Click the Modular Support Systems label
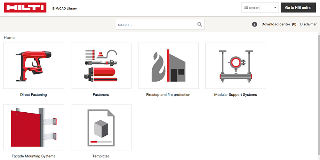 pyautogui.click(x=236, y=95)
